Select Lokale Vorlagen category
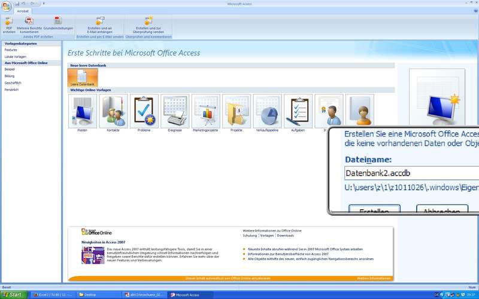 [x=16, y=57]
